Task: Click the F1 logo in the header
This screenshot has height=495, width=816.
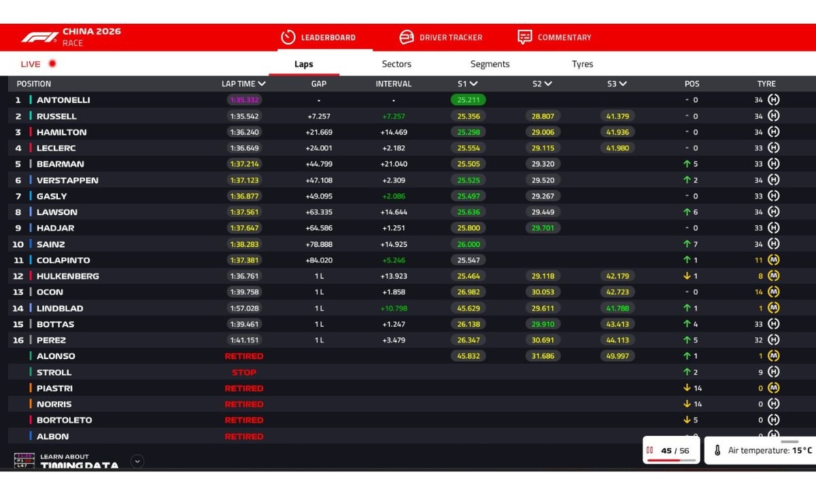Action: point(39,37)
